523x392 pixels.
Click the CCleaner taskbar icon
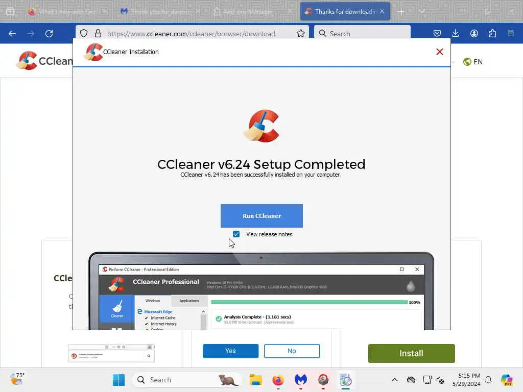click(x=323, y=380)
